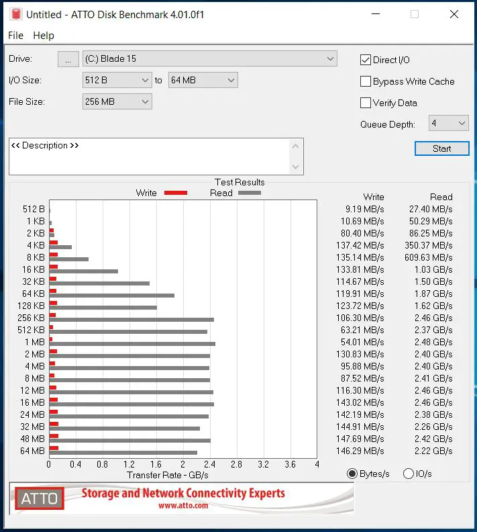This screenshot has width=477, height=532.
Task: Click the 128 KB chart row label
Action: coord(31,306)
